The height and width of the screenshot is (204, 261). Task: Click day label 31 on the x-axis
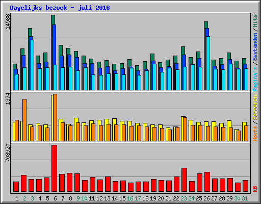pyautogui.click(x=245, y=198)
